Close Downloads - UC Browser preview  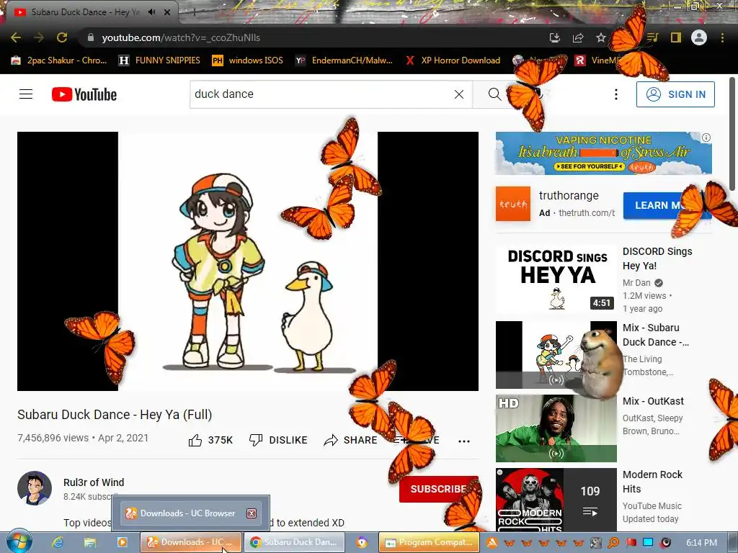click(x=252, y=513)
